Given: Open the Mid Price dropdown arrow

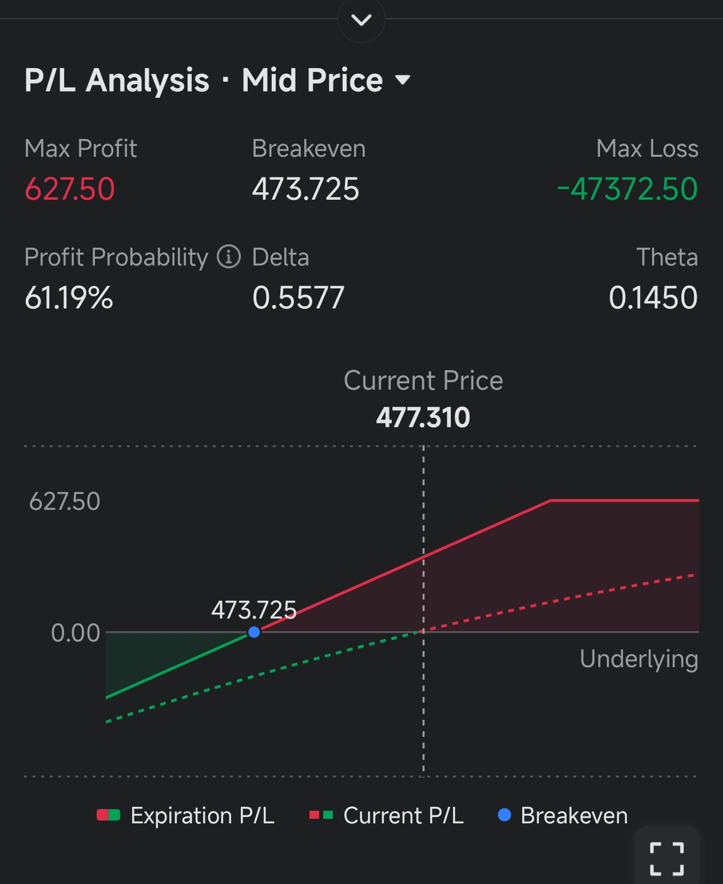Looking at the screenshot, I should [x=403, y=80].
